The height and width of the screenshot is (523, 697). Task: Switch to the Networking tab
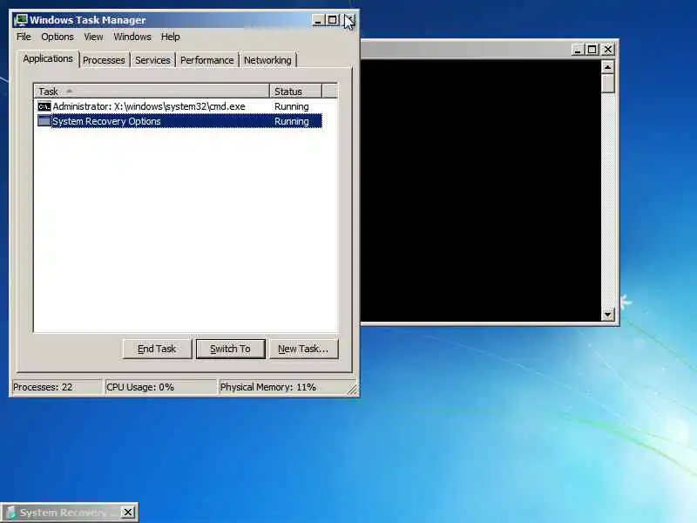click(x=267, y=60)
